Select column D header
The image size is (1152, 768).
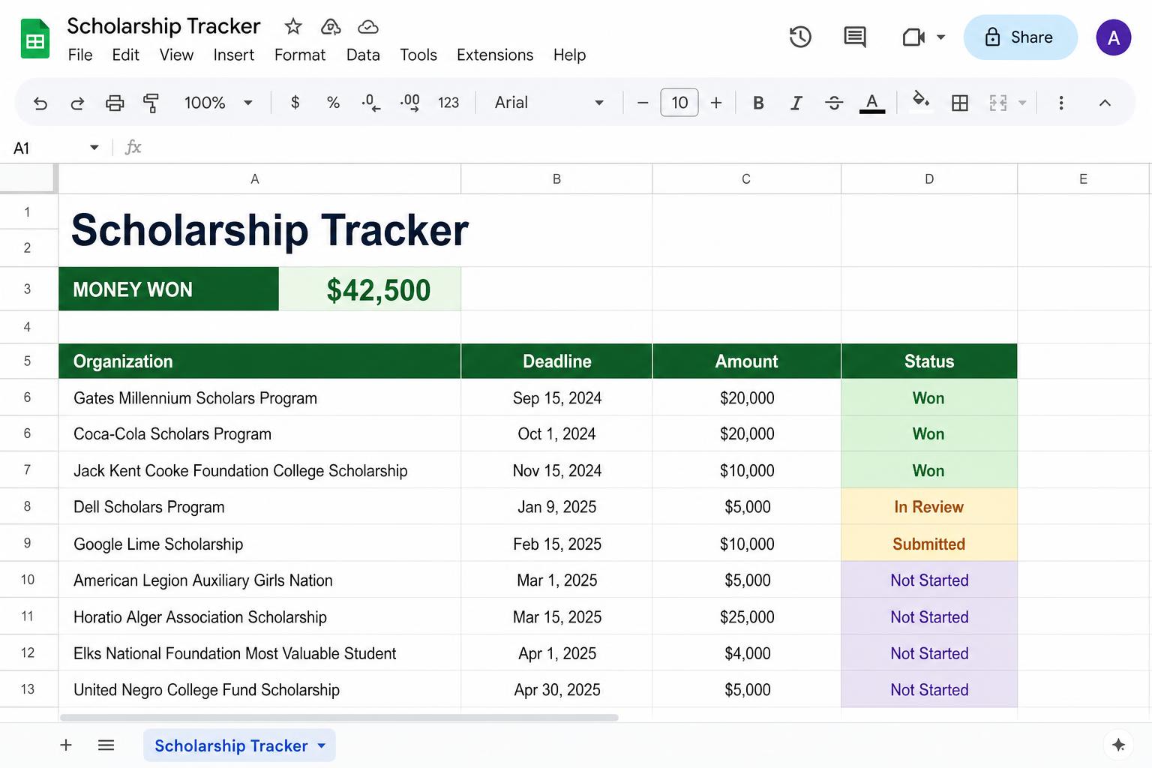click(929, 179)
